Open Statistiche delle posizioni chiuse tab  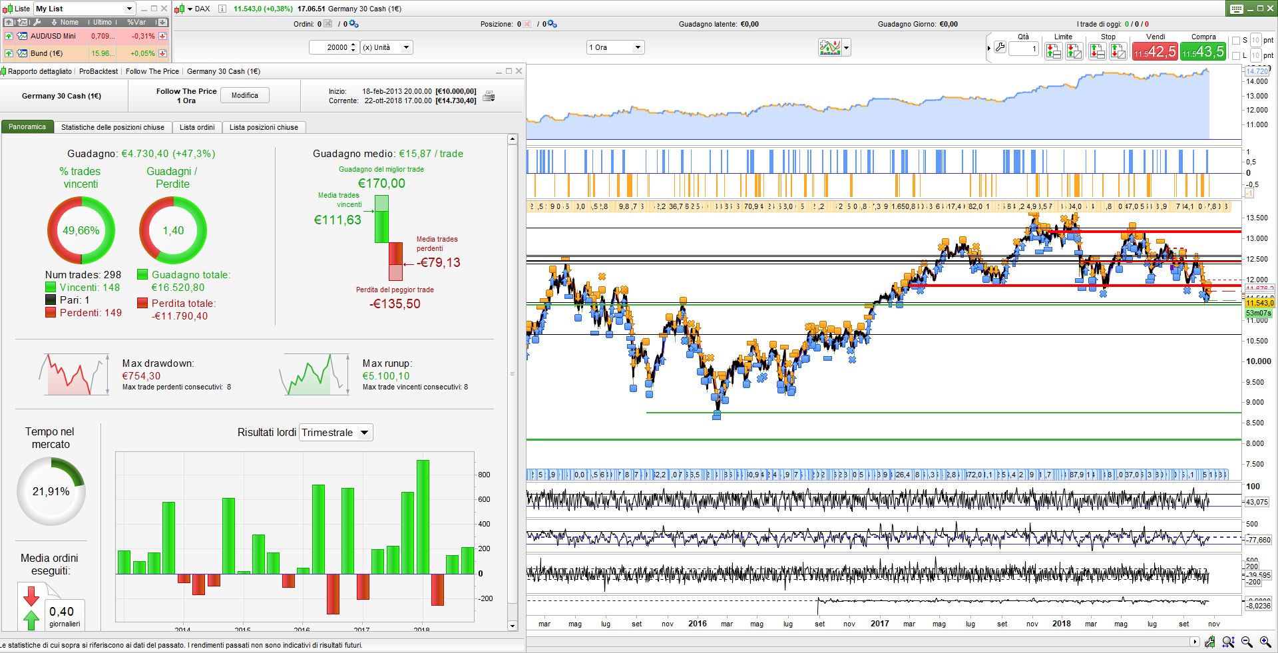[x=112, y=127]
